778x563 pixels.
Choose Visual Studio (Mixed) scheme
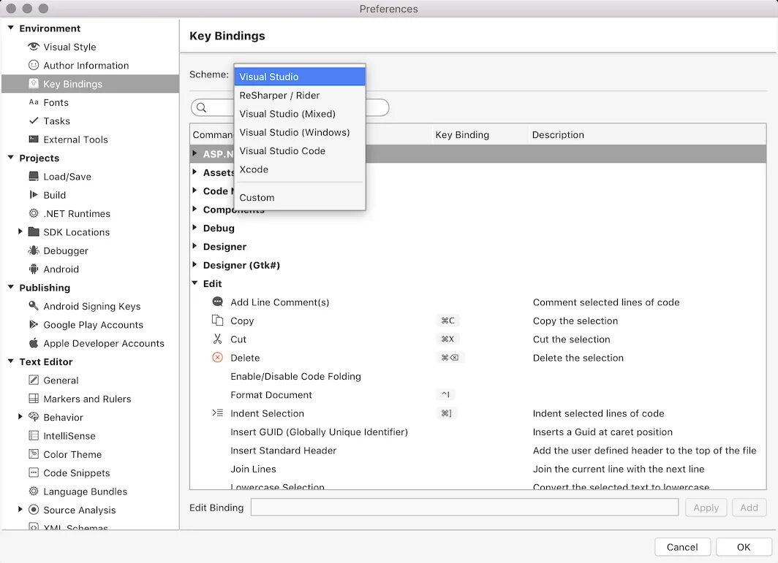coord(300,113)
